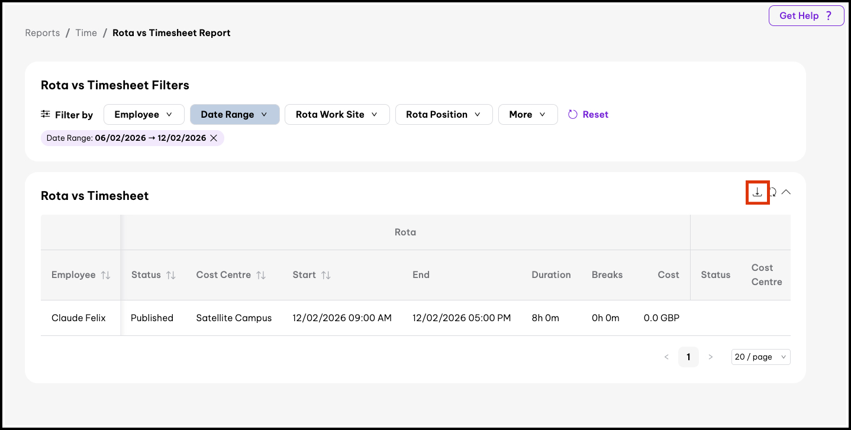The height and width of the screenshot is (430, 851).
Task: Click the Reset filters link
Action: [588, 115]
